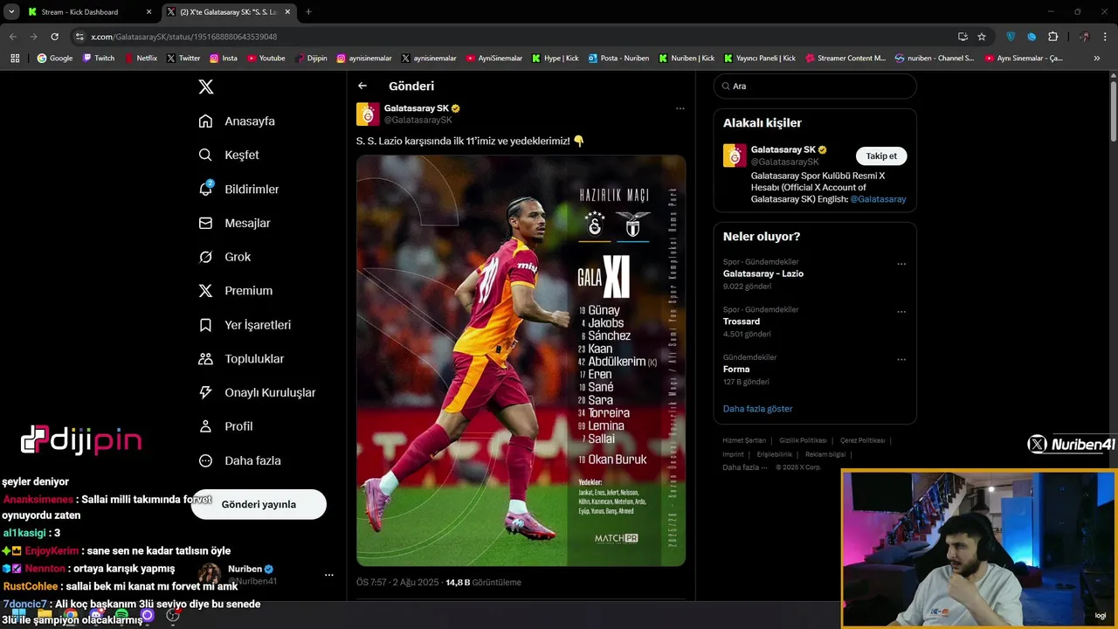Viewport: 1118px width, 629px height.
Task: Open the Galatasaray - Lazio trend options dots
Action: pos(901,264)
